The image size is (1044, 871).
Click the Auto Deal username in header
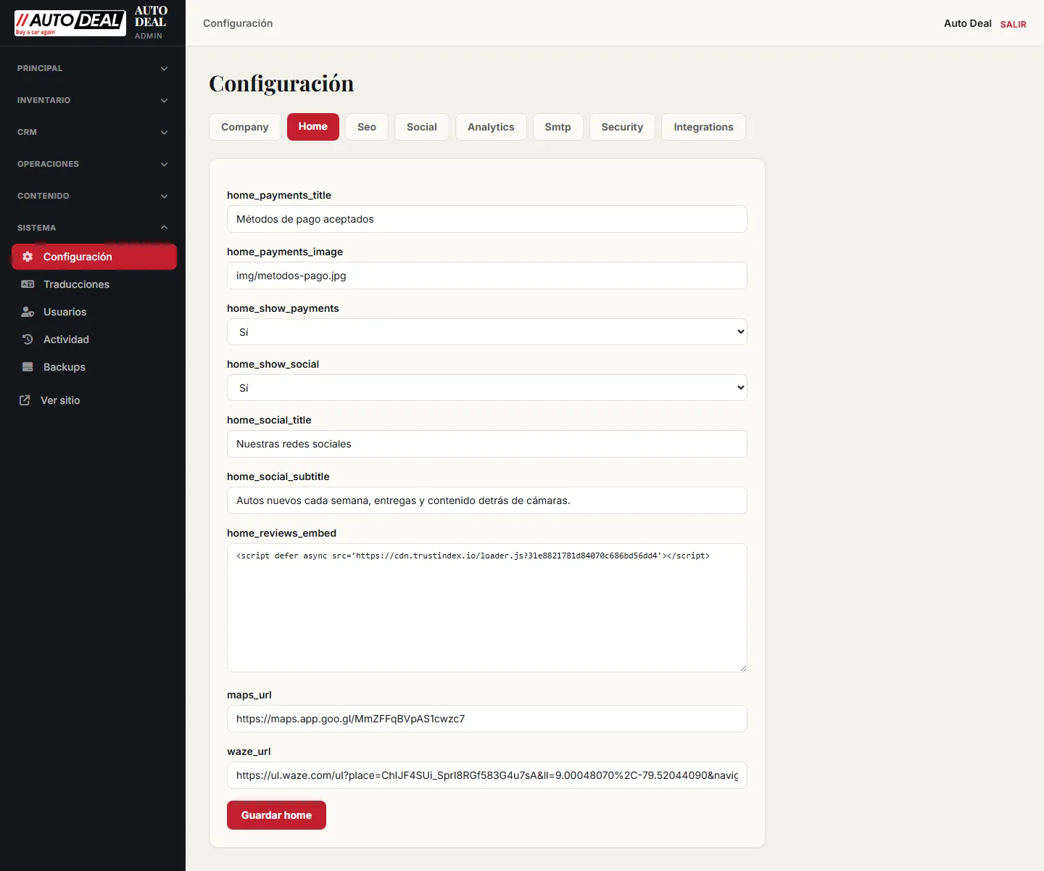coord(968,23)
